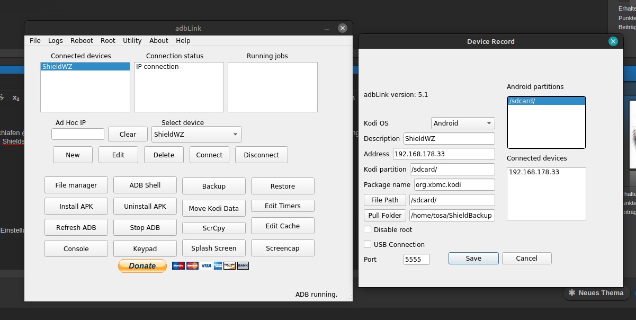Image resolution: width=636 pixels, height=320 pixels.
Task: Click the MasterCard icon
Action: tap(192, 266)
